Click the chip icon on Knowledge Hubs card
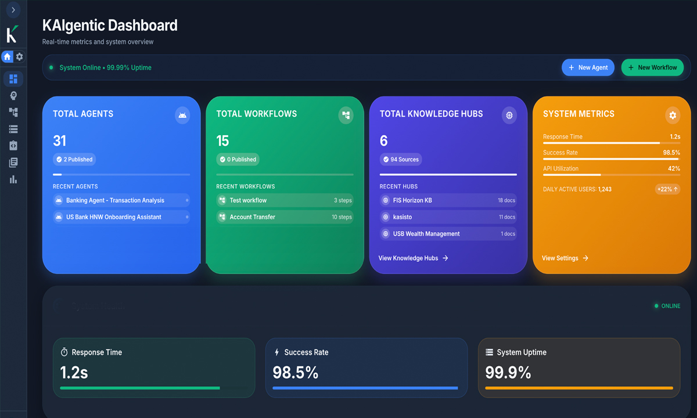The width and height of the screenshot is (697, 418). click(509, 116)
